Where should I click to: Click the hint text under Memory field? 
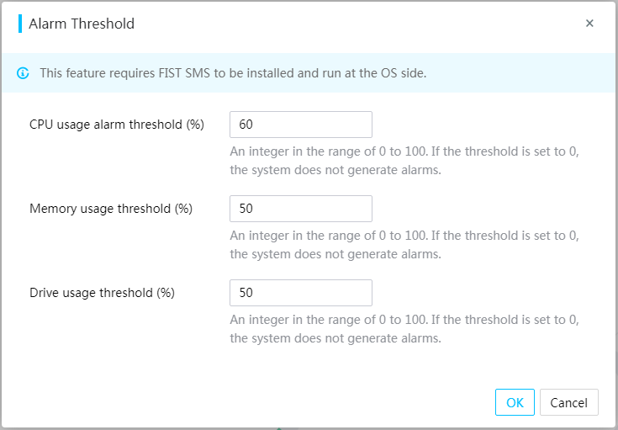[x=404, y=245]
